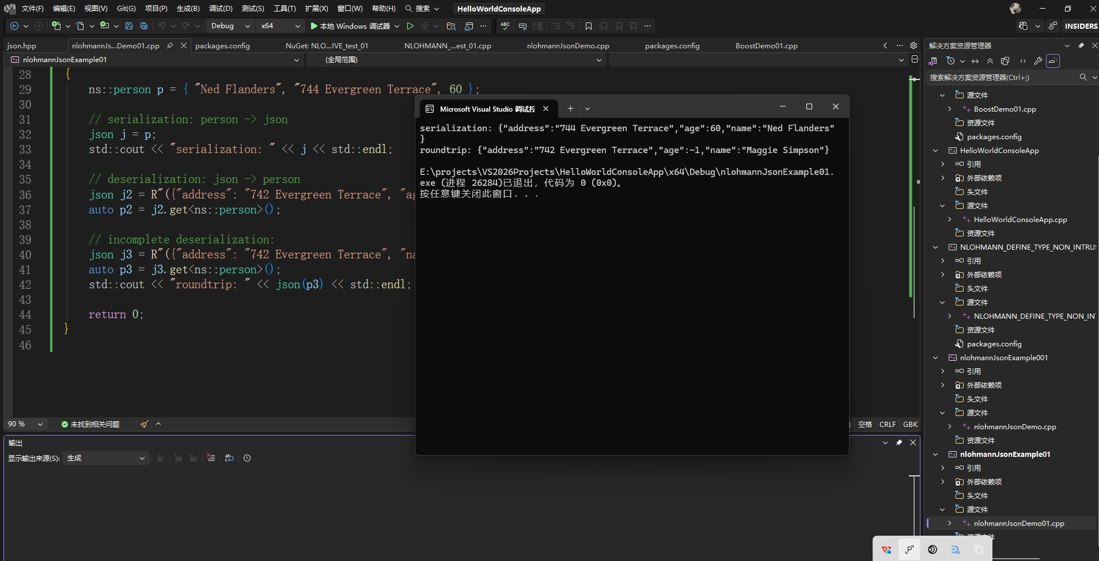Close the nlohmannJs...Demo01.cpp tab

[184, 45]
